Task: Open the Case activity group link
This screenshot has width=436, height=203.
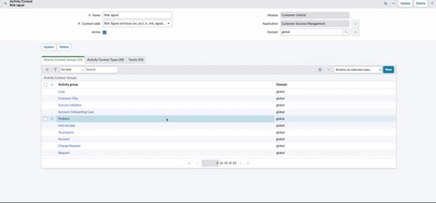Action: 61,91
